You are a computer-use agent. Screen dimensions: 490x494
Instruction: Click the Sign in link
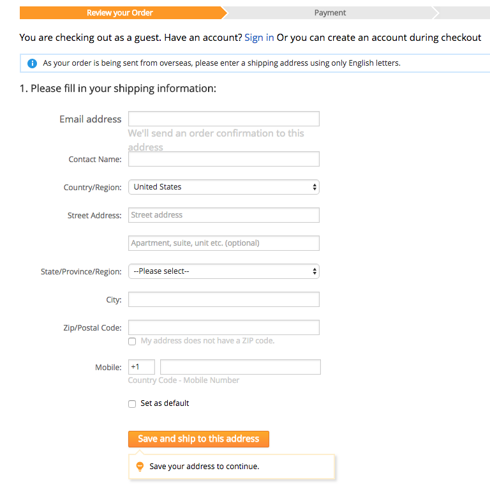pyautogui.click(x=259, y=38)
